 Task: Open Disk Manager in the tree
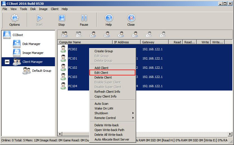point(31,44)
